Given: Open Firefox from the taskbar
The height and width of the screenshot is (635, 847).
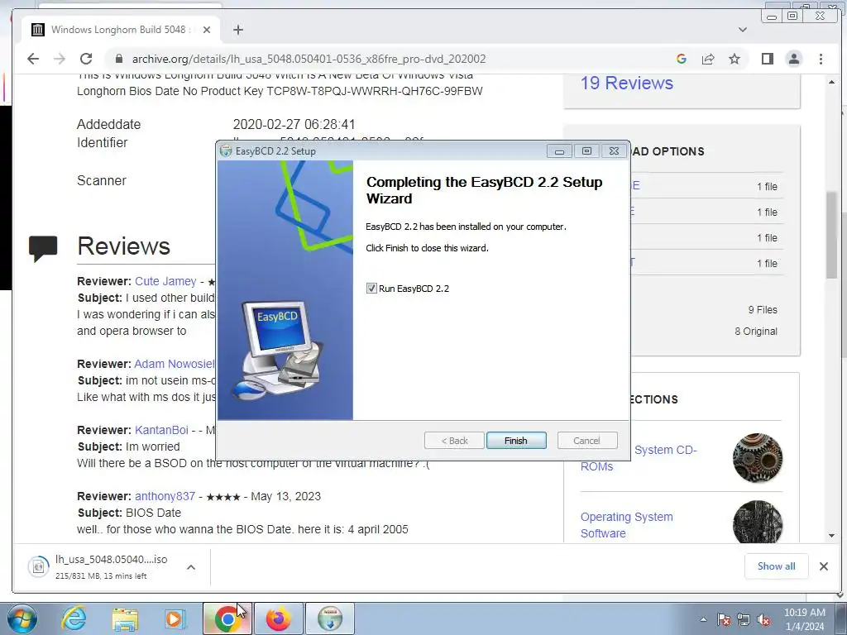Looking at the screenshot, I should pos(279,618).
